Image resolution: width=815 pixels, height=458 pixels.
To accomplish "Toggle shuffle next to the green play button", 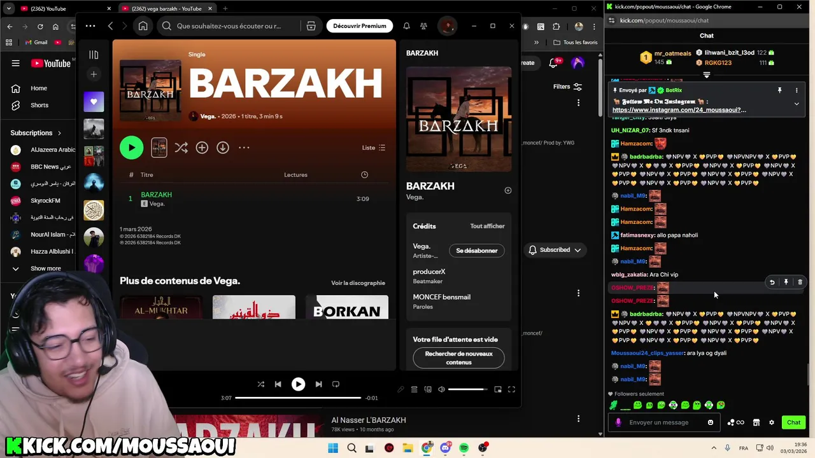I will (181, 148).
